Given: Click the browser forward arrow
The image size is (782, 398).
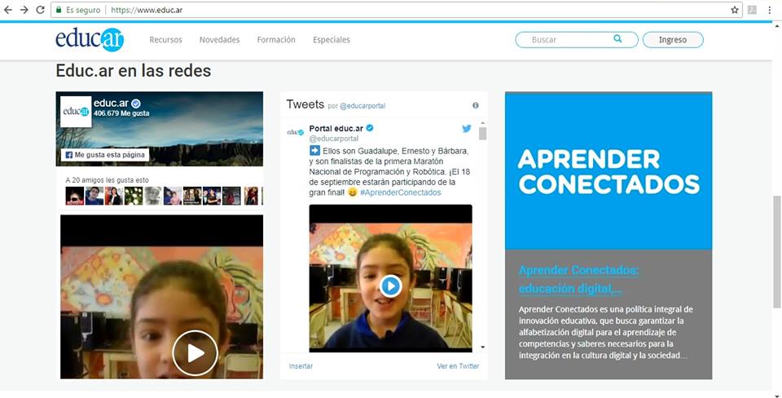Looking at the screenshot, I should 24,10.
